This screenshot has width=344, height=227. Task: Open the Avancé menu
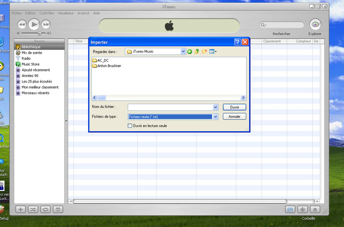point(83,13)
